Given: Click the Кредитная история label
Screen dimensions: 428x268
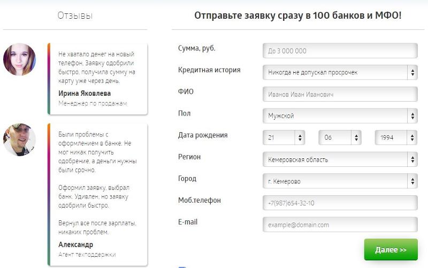Looking at the screenshot, I should click(209, 70).
